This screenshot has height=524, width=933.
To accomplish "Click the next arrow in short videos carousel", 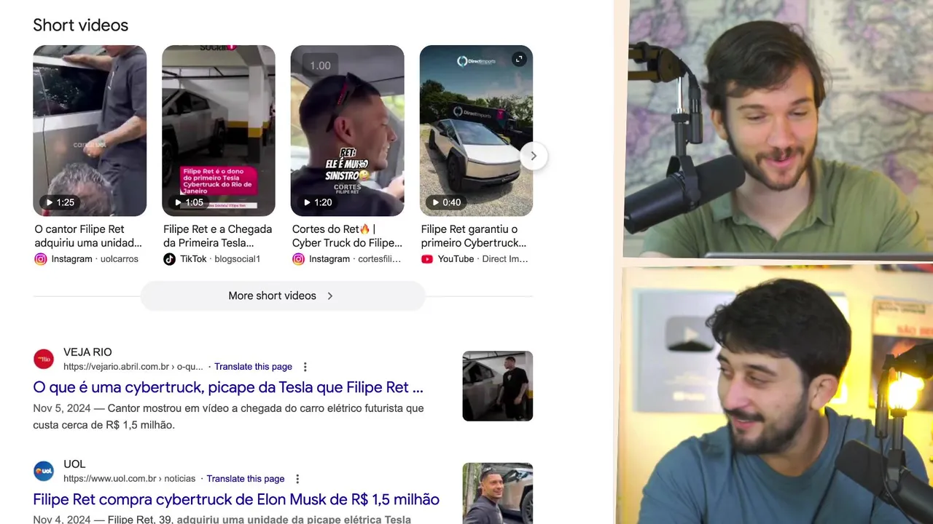I will point(534,156).
